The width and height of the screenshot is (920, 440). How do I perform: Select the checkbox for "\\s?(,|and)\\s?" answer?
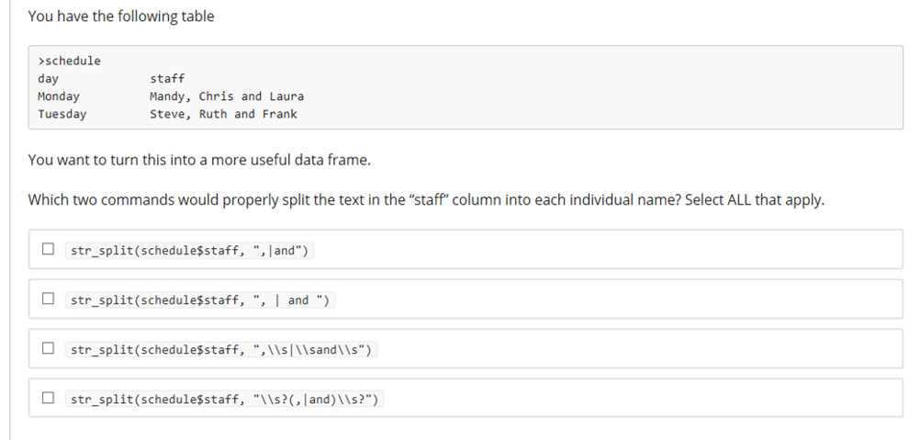pos(48,399)
